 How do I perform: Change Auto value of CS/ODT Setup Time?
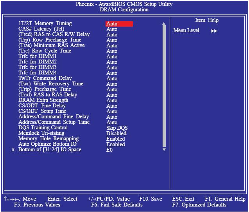tap(112, 112)
